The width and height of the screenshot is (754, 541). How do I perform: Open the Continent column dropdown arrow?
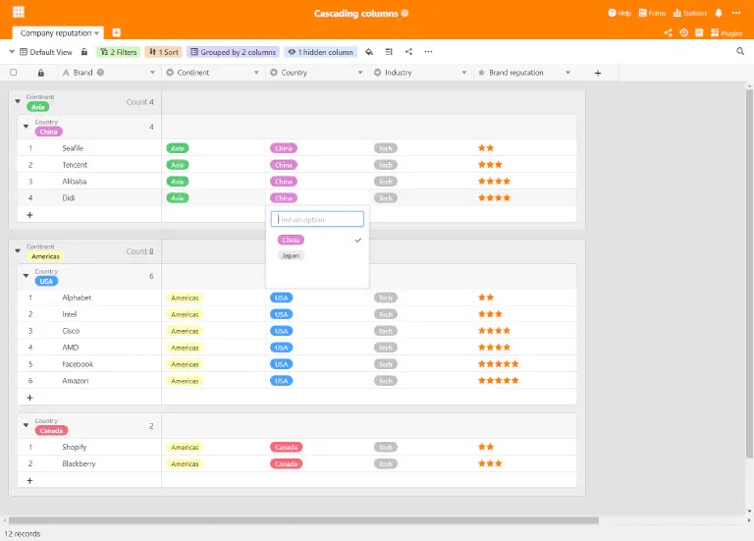click(256, 73)
